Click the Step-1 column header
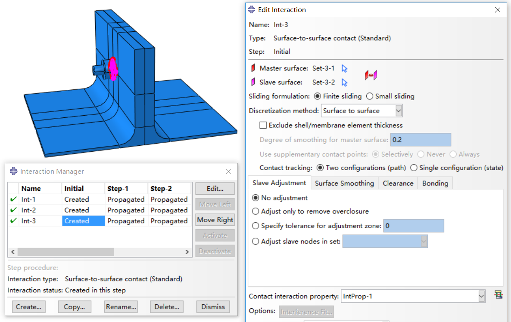The width and height of the screenshot is (511, 322). point(126,189)
